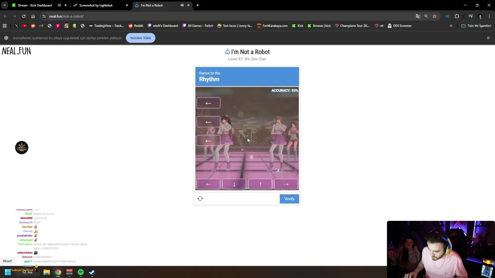Switch to Screenshot by Lightshot tab
495x278 pixels.
96,5
